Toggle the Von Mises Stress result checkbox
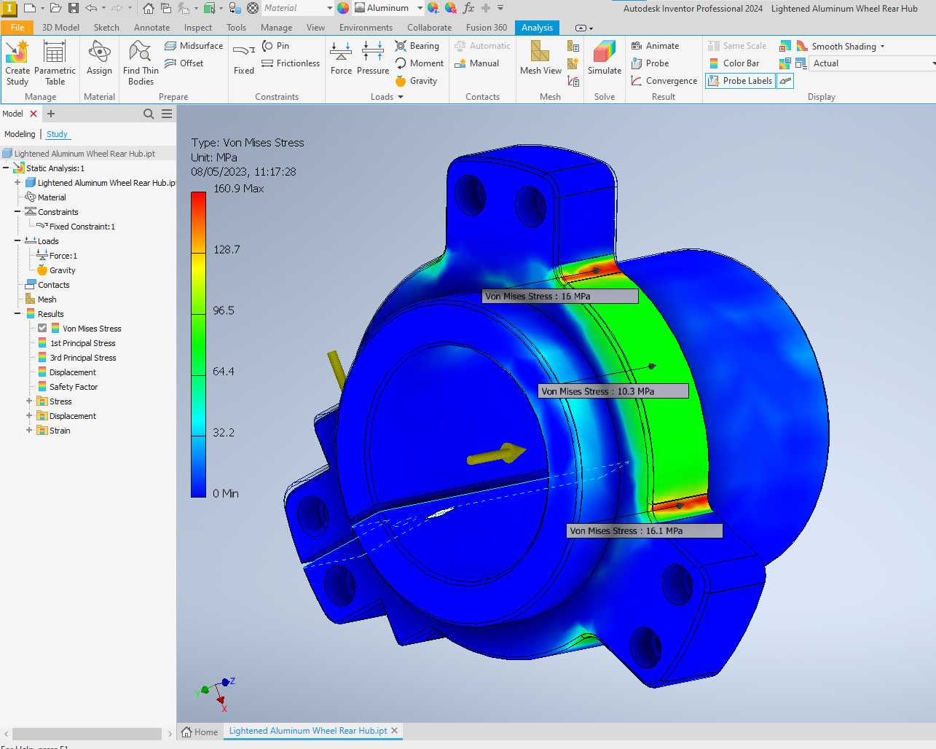The width and height of the screenshot is (936, 749). 42,329
